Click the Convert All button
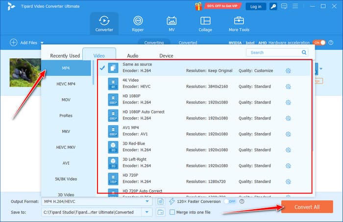The height and width of the screenshot is (222, 343). click(x=307, y=207)
